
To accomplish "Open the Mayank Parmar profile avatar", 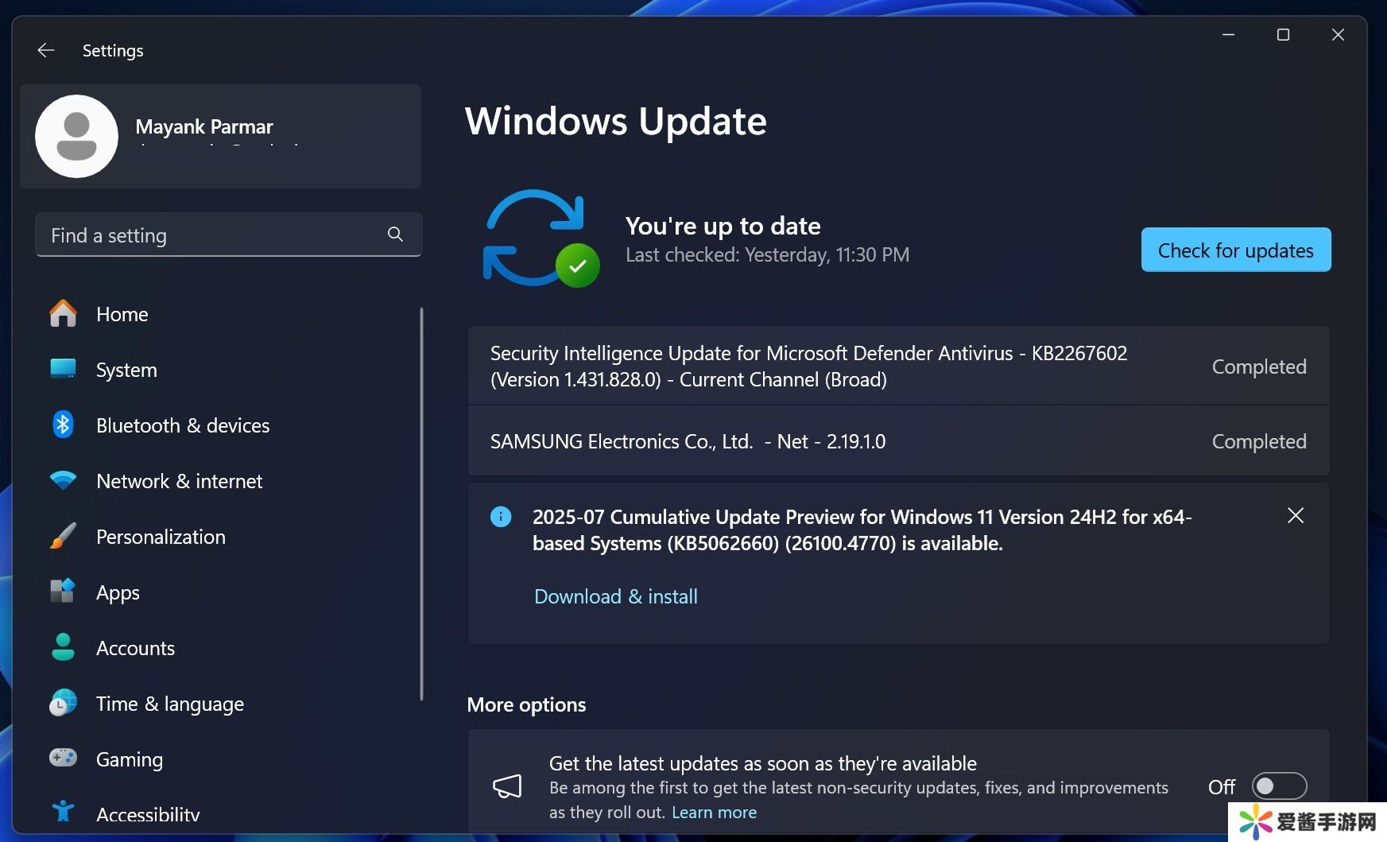I will pyautogui.click(x=77, y=137).
